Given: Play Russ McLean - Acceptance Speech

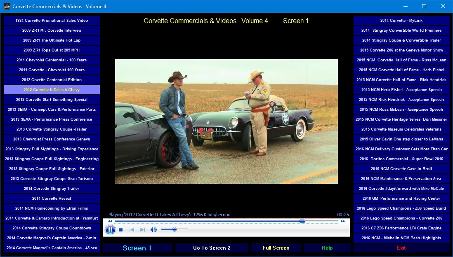Looking at the screenshot, I should [x=401, y=109].
